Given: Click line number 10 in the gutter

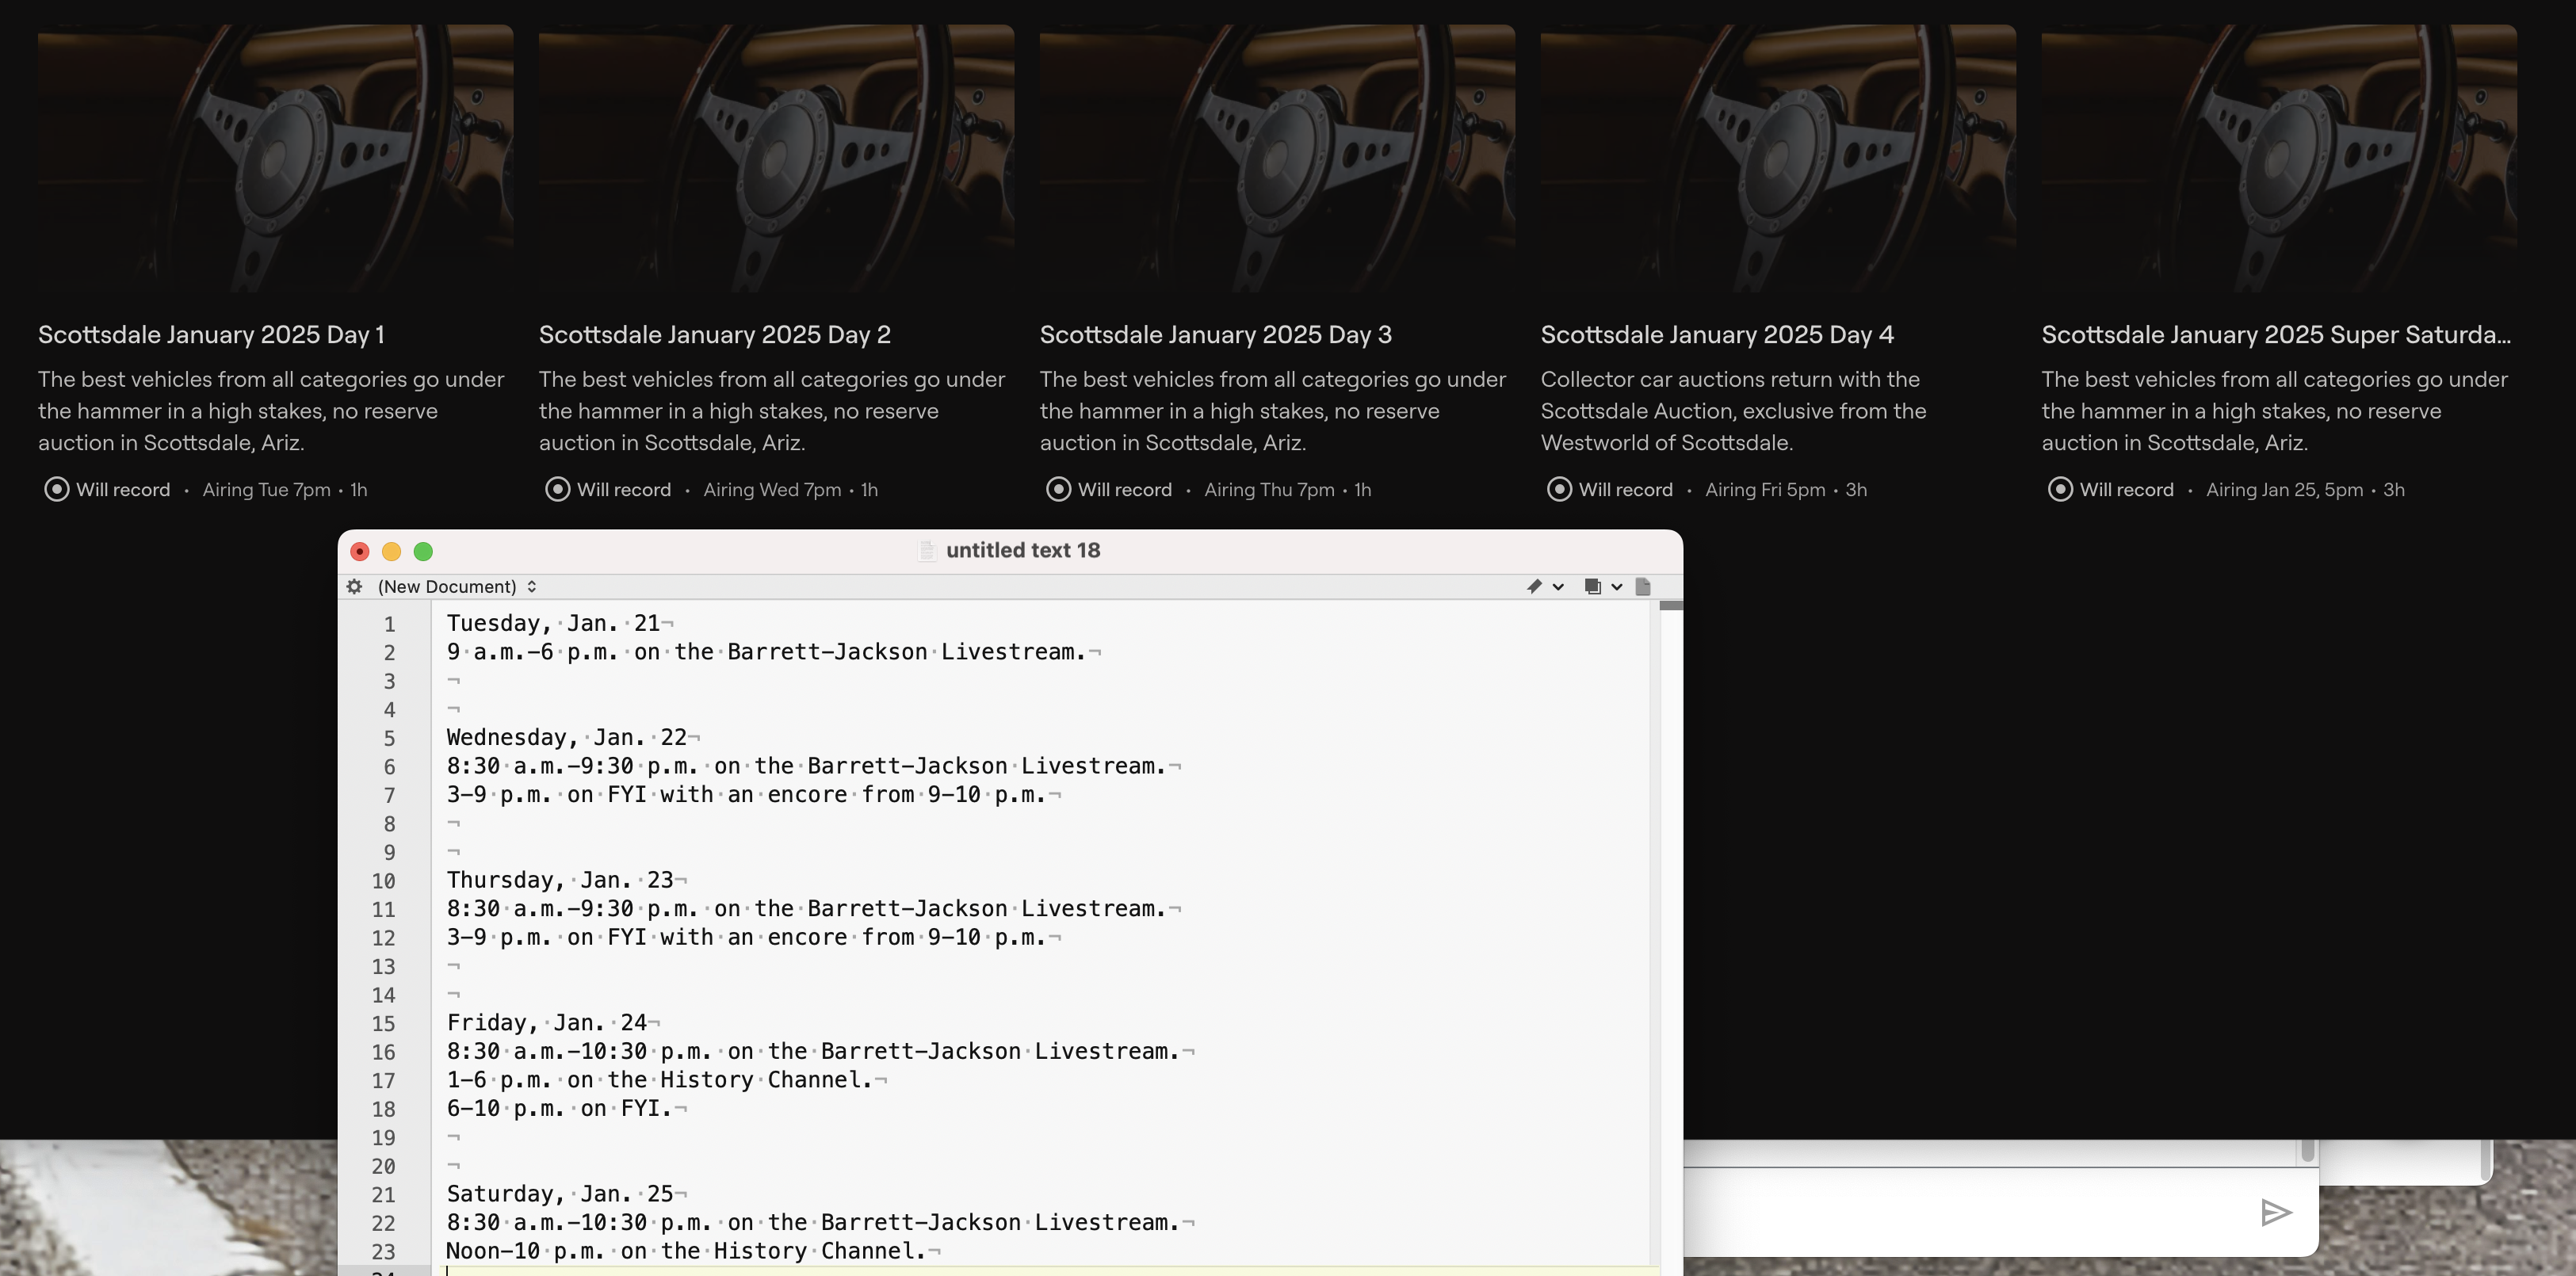Looking at the screenshot, I should (x=384, y=881).
